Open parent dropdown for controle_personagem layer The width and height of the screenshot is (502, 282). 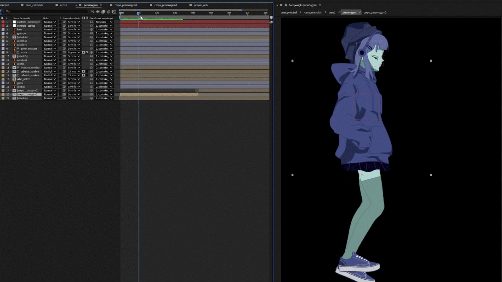click(104, 22)
